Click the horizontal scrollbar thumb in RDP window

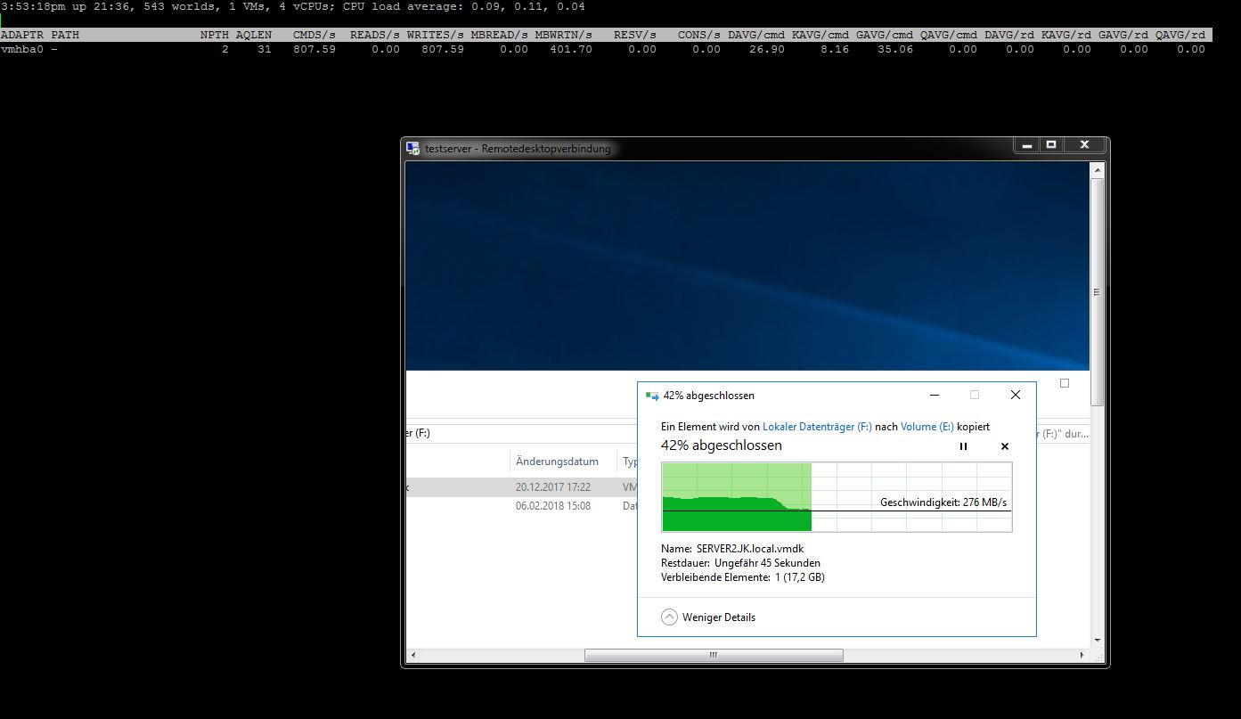point(714,655)
